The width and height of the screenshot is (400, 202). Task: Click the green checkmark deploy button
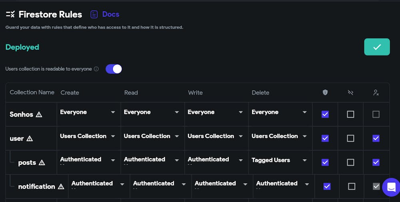pyautogui.click(x=376, y=47)
